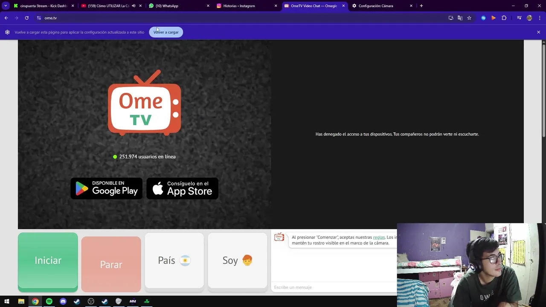Click the Parar button
The height and width of the screenshot is (307, 546).
coord(111,264)
